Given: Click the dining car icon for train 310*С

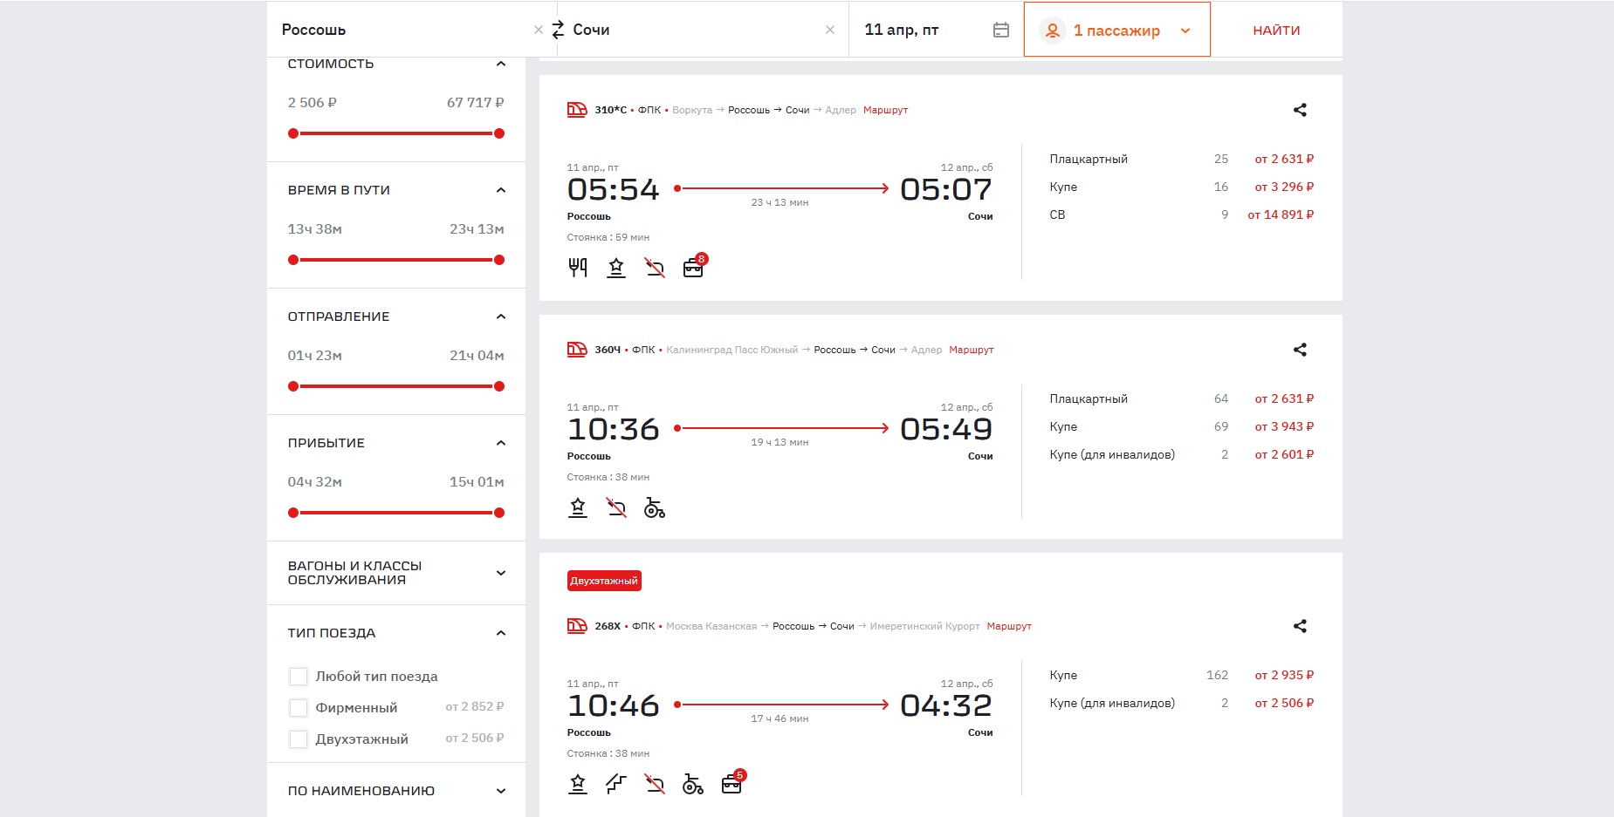Looking at the screenshot, I should point(578,268).
